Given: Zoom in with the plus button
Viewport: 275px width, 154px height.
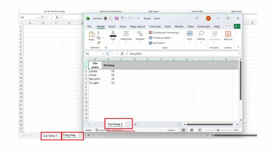Looking at the screenshot, I should [x=230, y=130].
